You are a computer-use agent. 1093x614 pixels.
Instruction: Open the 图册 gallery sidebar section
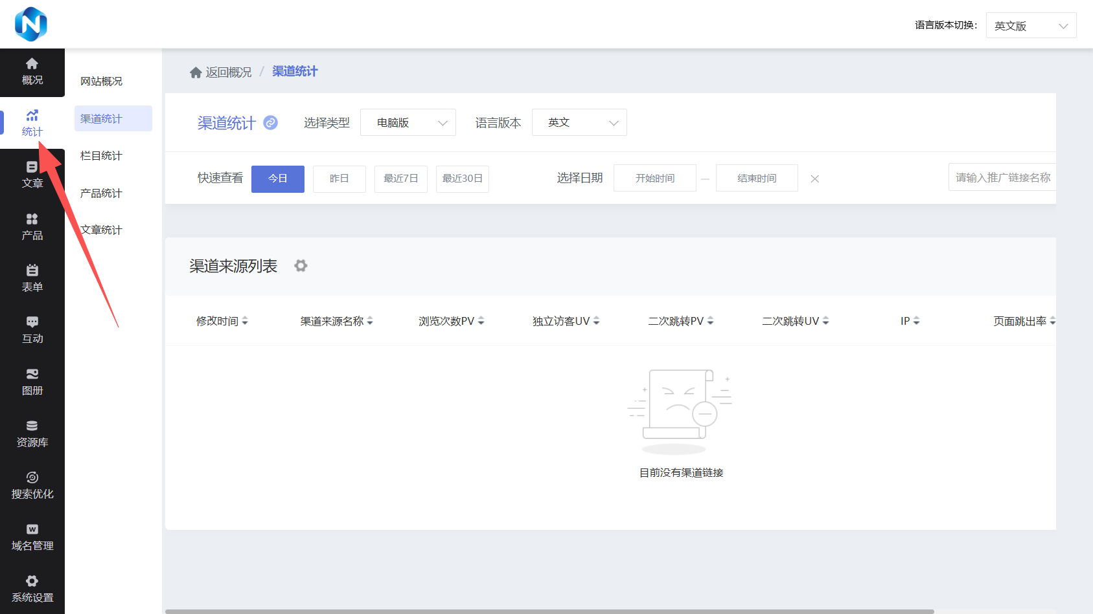click(x=32, y=382)
